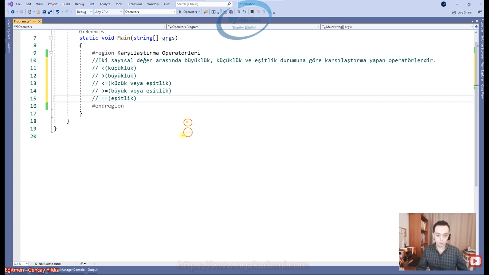Open the Class View side tab
Screen dimensions: 489x275
click(482, 91)
